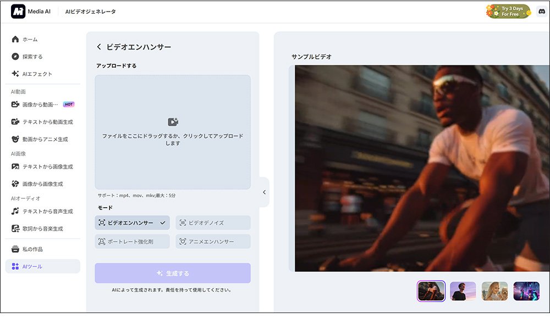
Task: Select the ビデオデノイズ mode
Action: (x=213, y=222)
